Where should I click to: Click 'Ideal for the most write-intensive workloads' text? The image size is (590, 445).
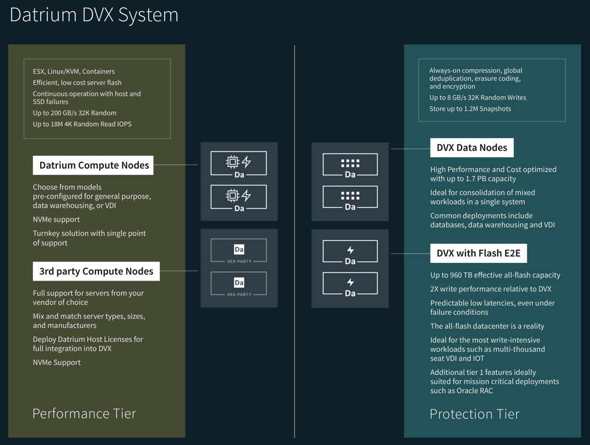pos(488,349)
